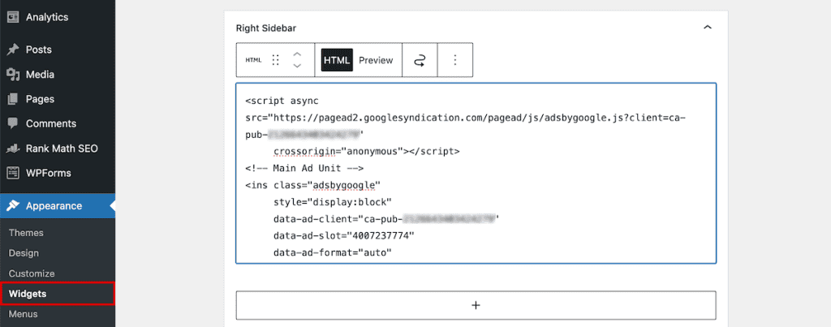Click the text data-ad-format="auto"

coord(332,253)
